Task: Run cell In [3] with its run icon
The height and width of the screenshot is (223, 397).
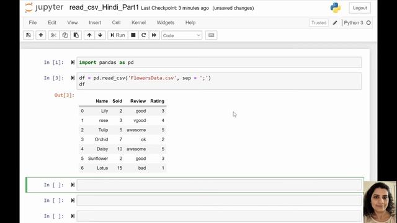Action: pos(73,78)
